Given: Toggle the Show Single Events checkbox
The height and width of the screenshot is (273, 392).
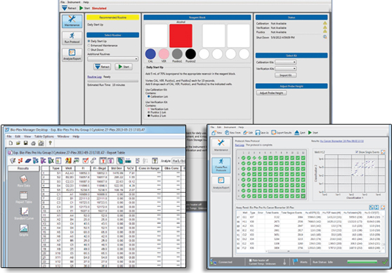Looking at the screenshot, I should tap(357, 152).
